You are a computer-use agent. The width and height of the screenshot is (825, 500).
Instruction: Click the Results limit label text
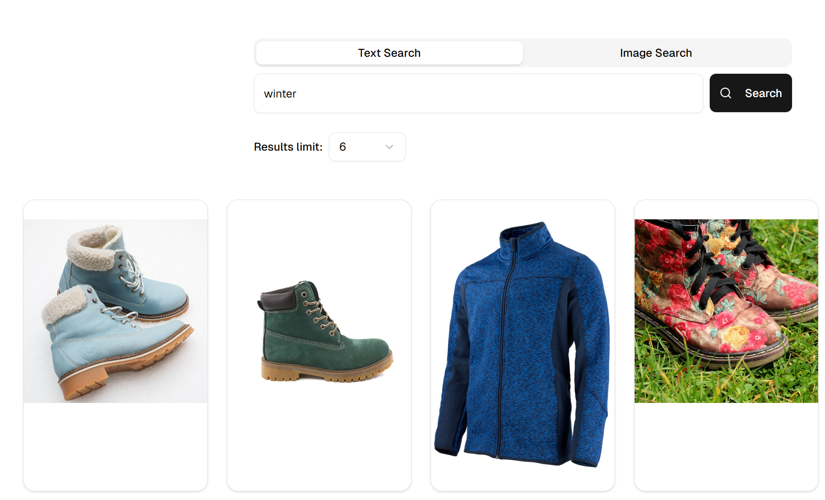coord(288,147)
